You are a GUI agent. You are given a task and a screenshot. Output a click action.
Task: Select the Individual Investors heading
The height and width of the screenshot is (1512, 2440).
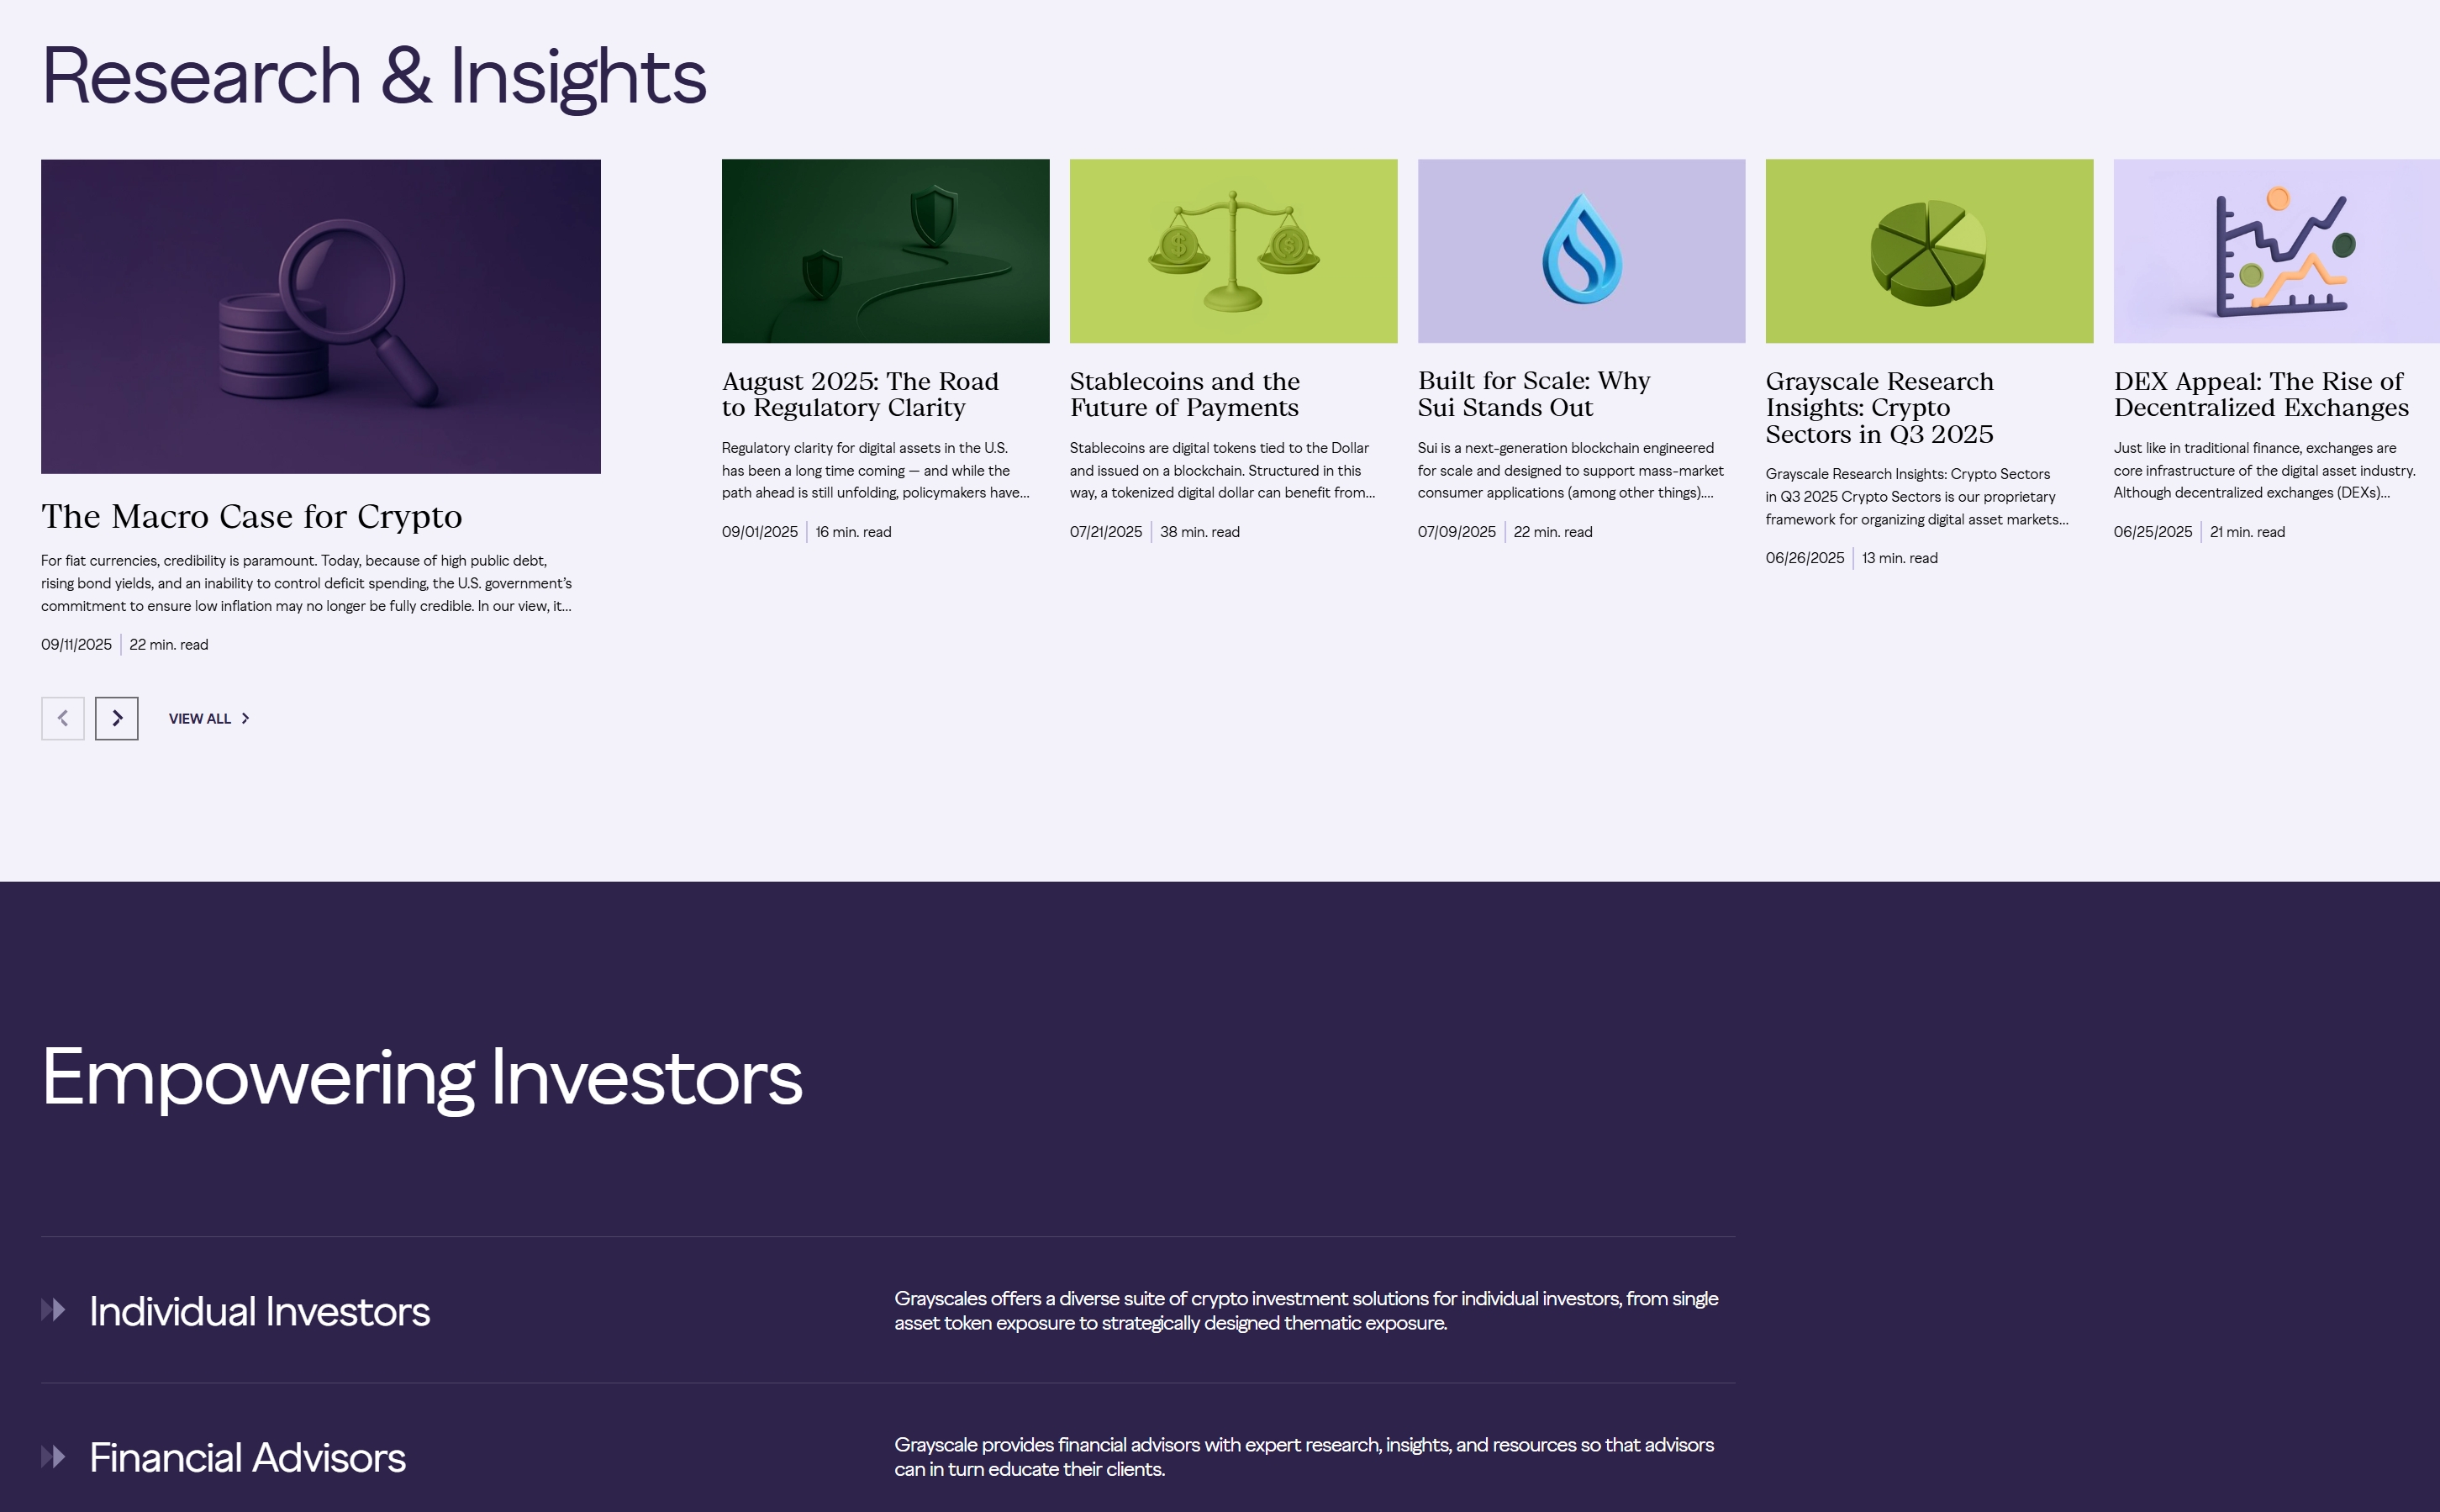pos(260,1311)
